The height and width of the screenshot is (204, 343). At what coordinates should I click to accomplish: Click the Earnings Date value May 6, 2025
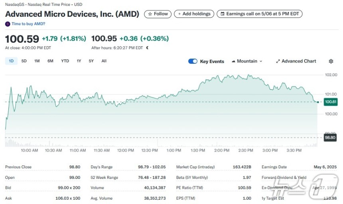coord(325,167)
